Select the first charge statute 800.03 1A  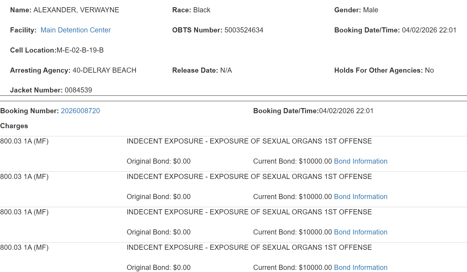[x=25, y=141]
